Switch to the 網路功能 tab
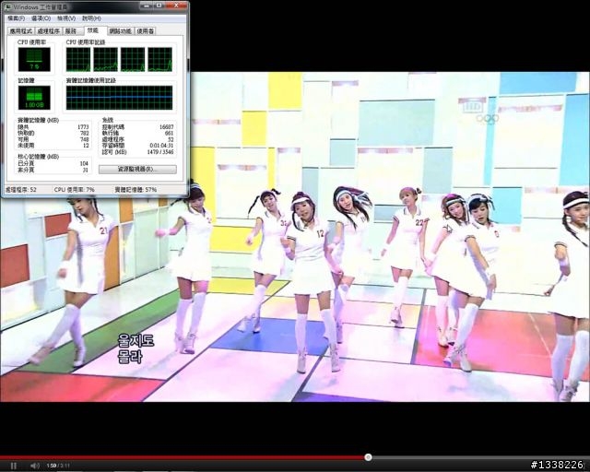The width and height of the screenshot is (590, 472). [121, 31]
